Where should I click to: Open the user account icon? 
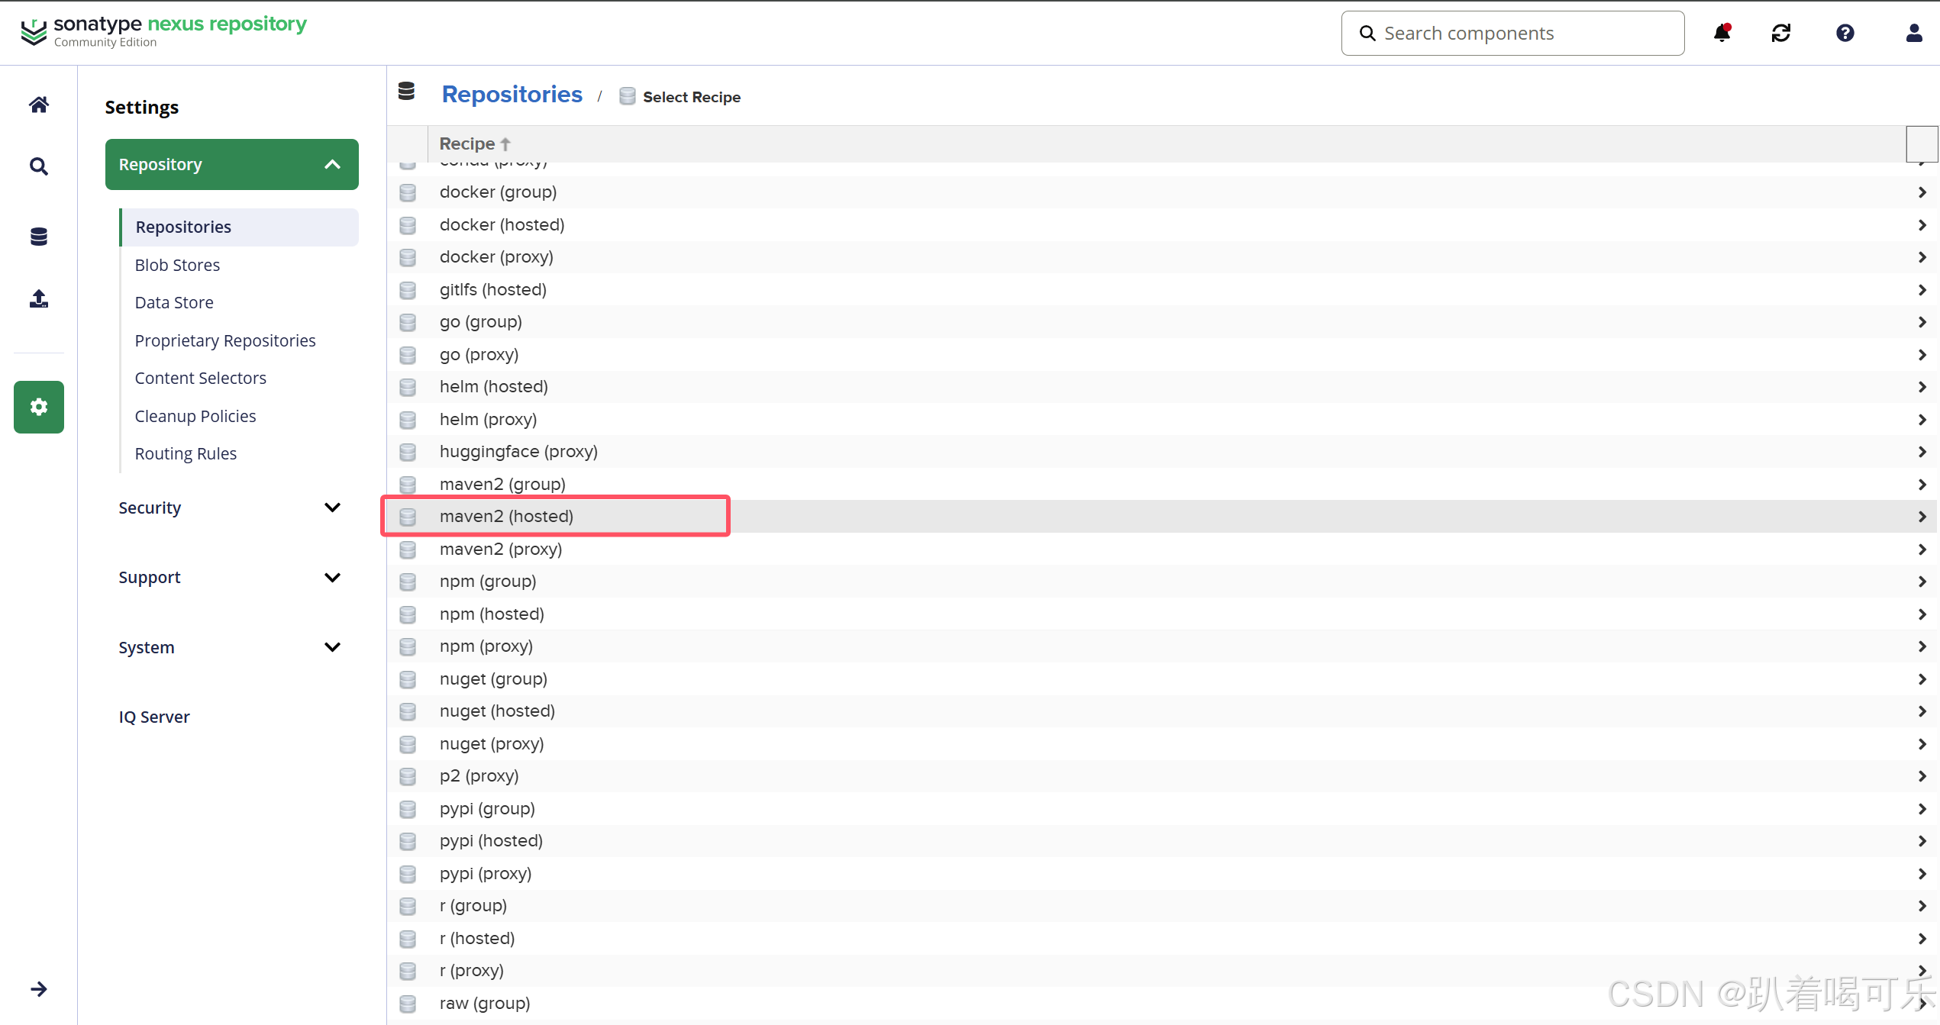click(1914, 33)
